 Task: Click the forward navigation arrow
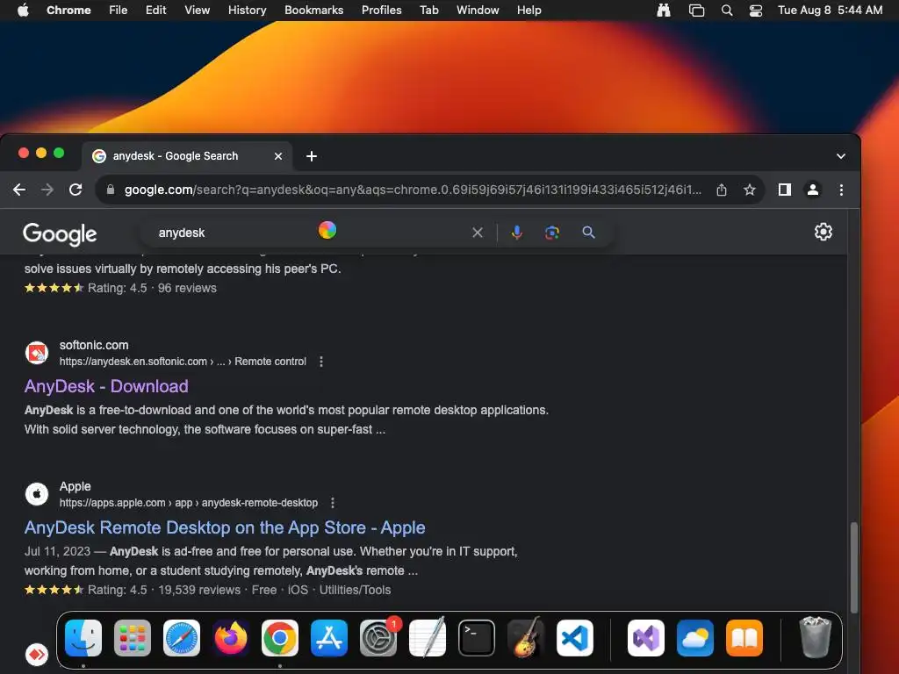[47, 190]
